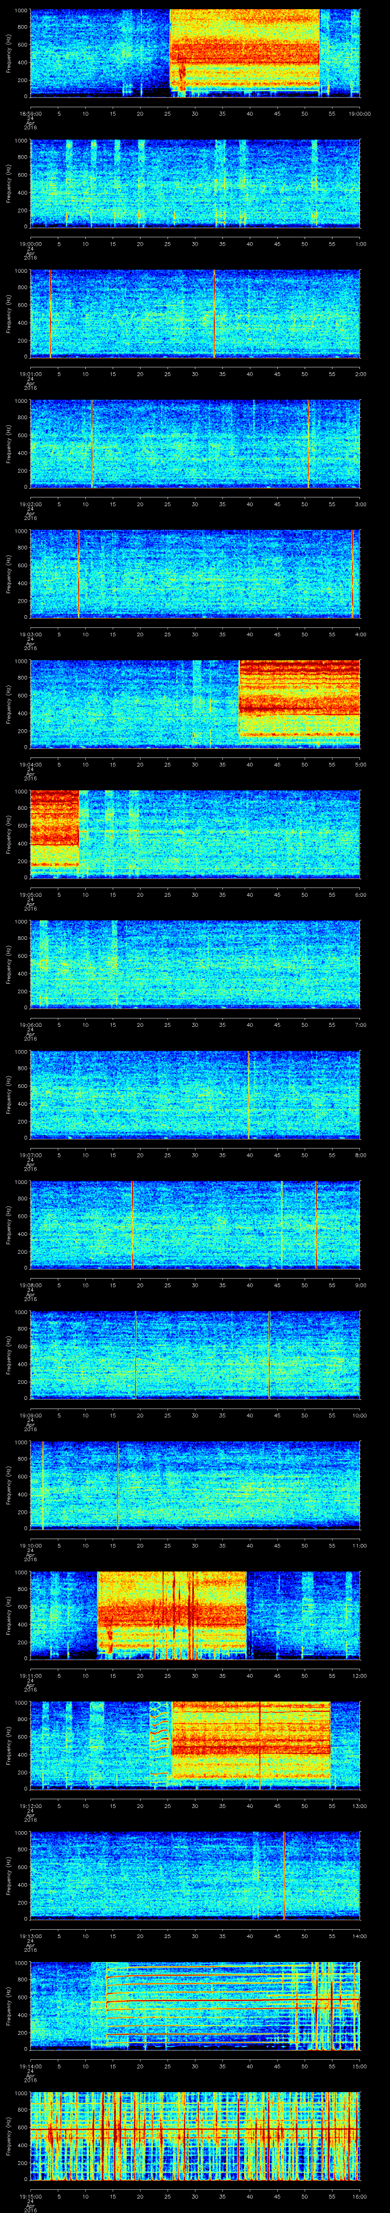Click the red vertical spike near 44 seconds in 19:09:00 panel
Screen dimensions: 390x2213
(269, 1355)
